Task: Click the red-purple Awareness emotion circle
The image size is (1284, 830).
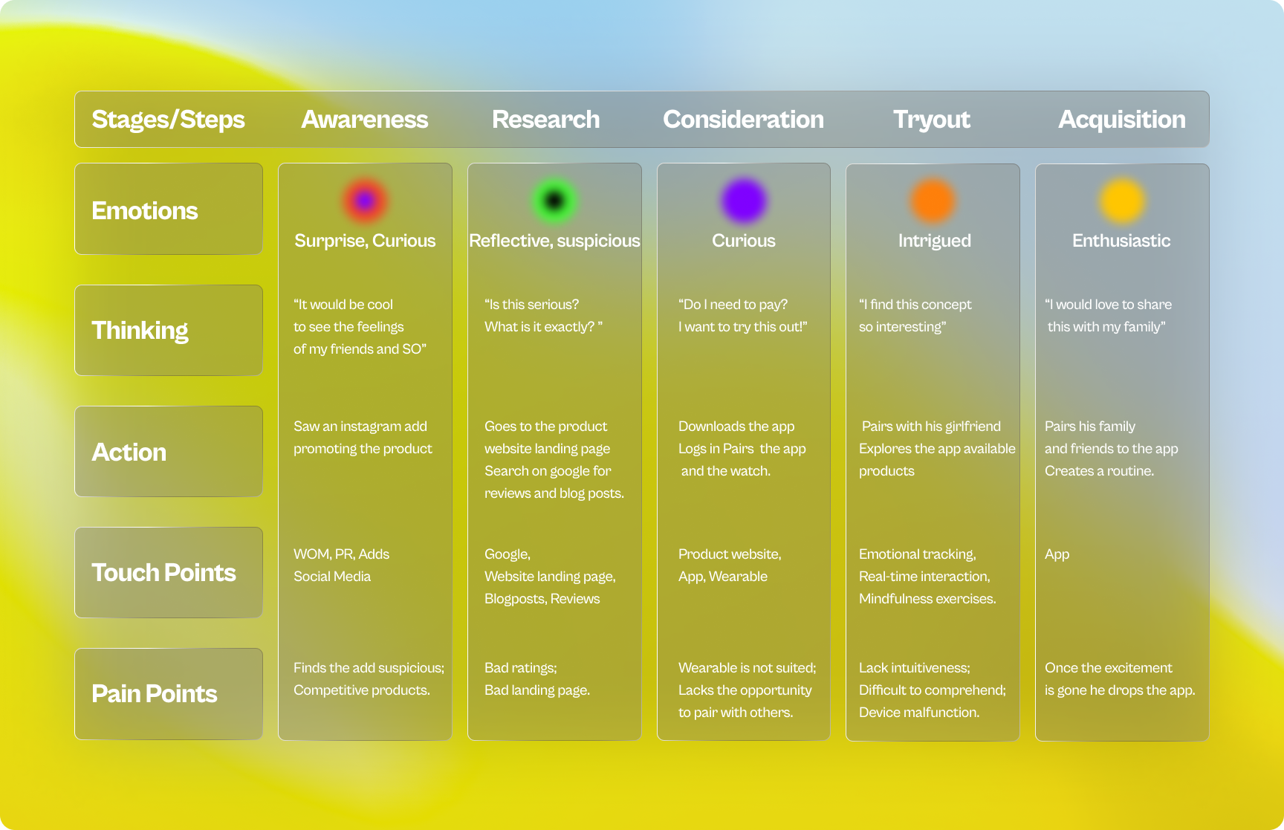Action: click(365, 201)
